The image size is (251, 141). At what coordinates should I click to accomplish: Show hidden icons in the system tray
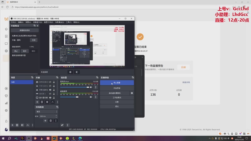point(210,138)
